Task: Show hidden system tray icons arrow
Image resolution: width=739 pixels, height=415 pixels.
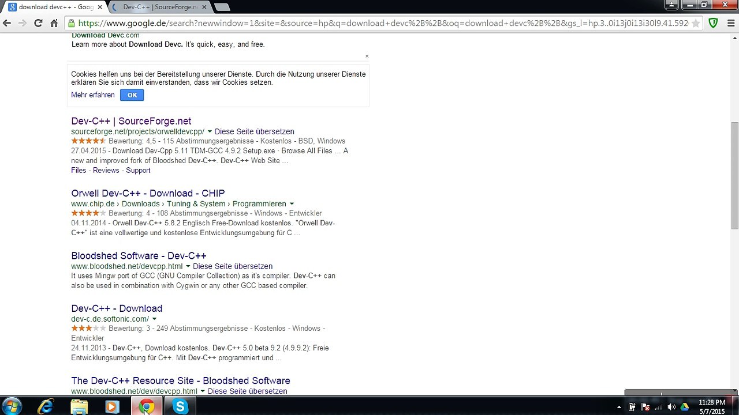Action: click(619, 407)
